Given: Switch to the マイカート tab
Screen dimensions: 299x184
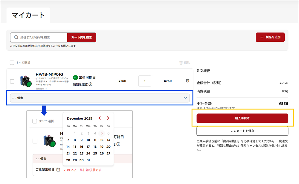Looking at the screenshot, I should (28, 15).
